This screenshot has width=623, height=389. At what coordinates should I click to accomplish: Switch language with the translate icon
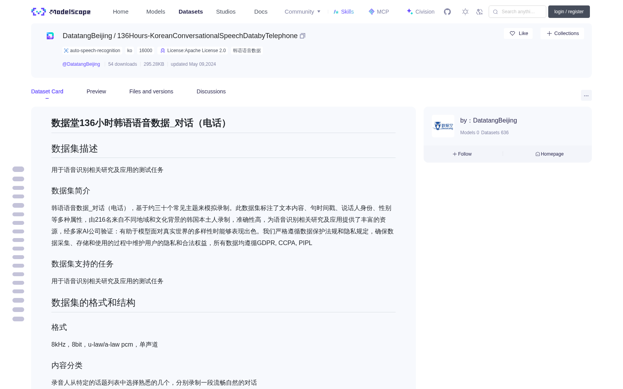[x=479, y=12]
